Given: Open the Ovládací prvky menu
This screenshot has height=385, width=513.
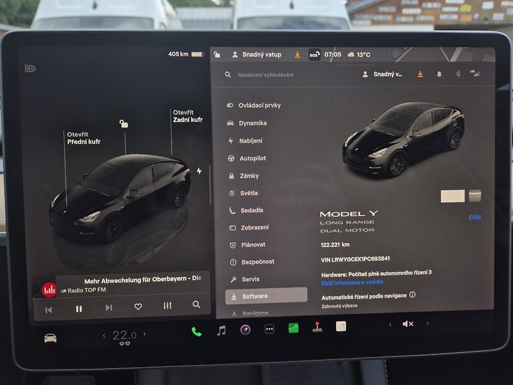Looking at the screenshot, I should pos(253,105).
